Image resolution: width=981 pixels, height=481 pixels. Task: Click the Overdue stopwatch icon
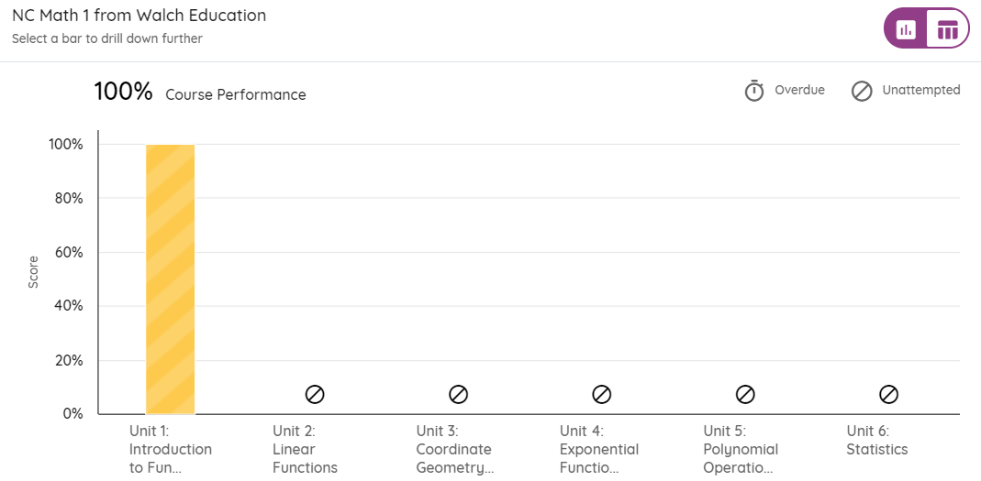pyautogui.click(x=754, y=91)
